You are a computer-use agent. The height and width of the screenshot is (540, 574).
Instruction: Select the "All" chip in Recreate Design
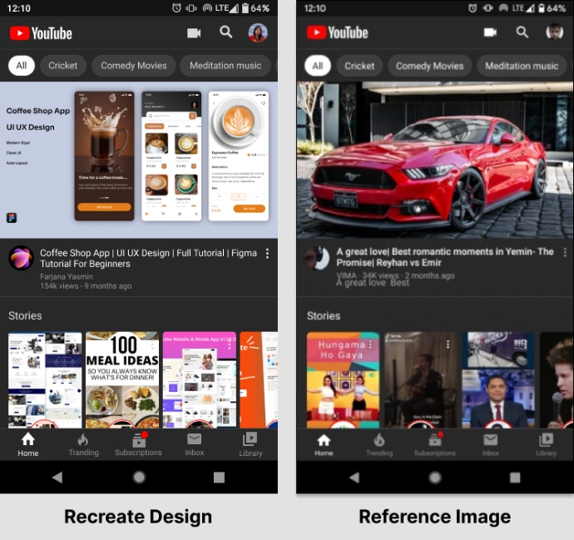(22, 65)
